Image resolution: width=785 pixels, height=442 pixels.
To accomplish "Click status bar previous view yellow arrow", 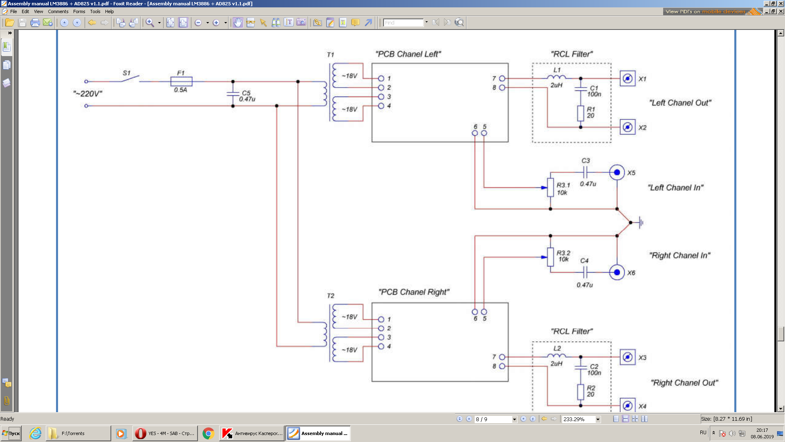I will [x=544, y=419].
